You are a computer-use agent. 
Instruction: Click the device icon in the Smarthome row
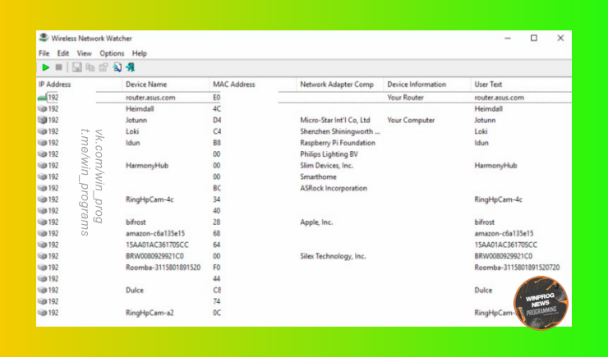[x=42, y=176]
